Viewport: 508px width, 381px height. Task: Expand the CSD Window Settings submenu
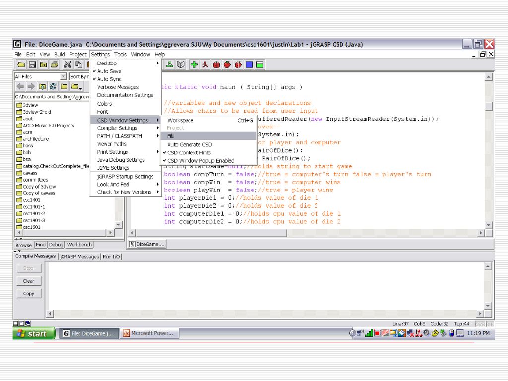(x=126, y=120)
